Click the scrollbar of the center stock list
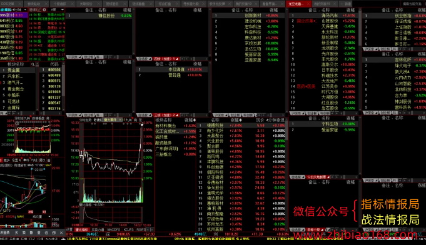This screenshot has height=245, width=426. coord(287,130)
